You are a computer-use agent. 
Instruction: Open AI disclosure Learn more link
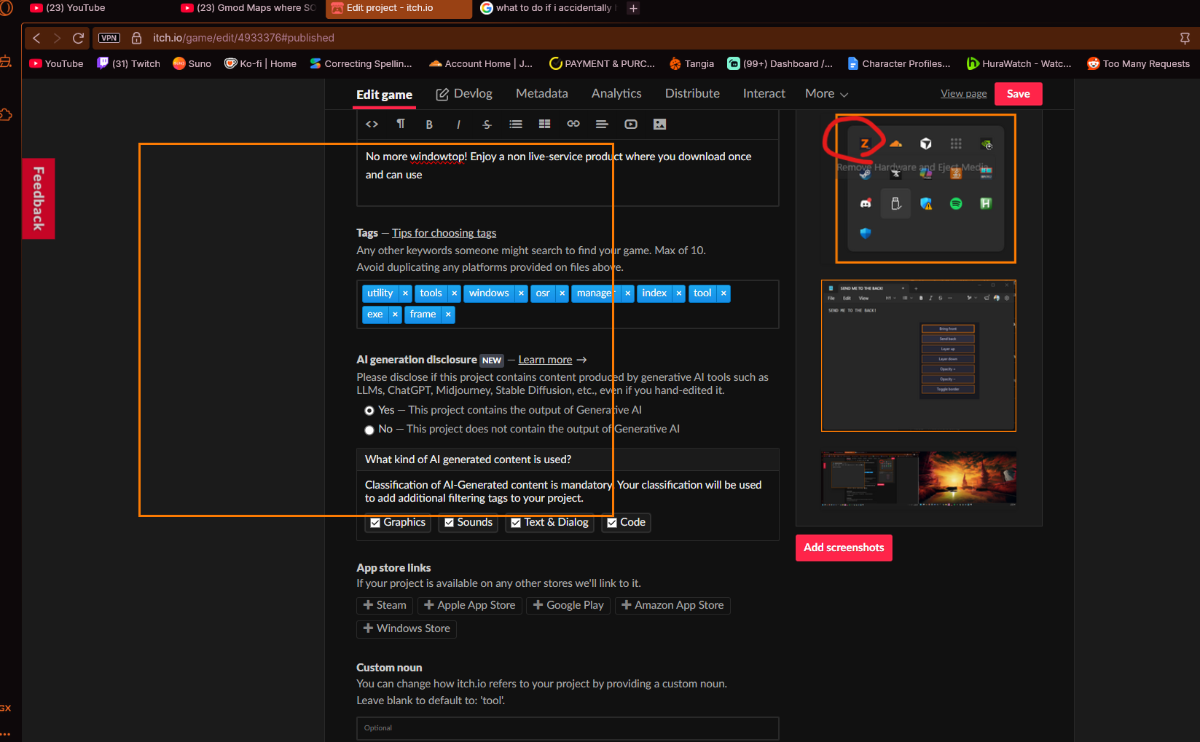point(545,360)
